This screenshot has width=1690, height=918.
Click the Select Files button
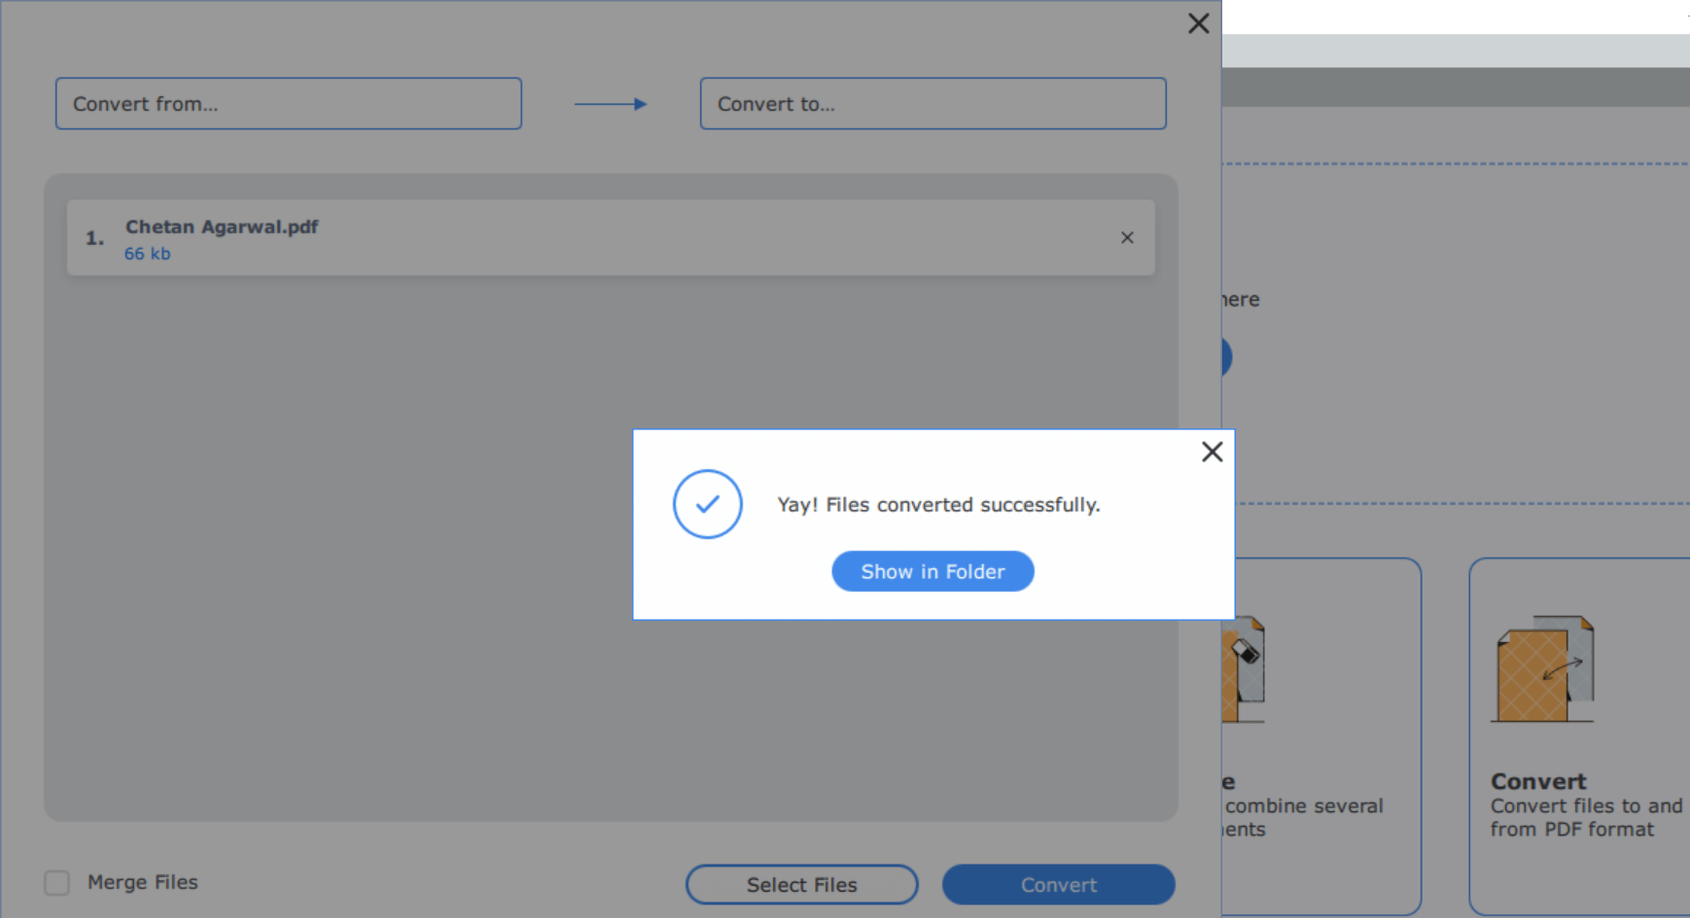(x=801, y=884)
